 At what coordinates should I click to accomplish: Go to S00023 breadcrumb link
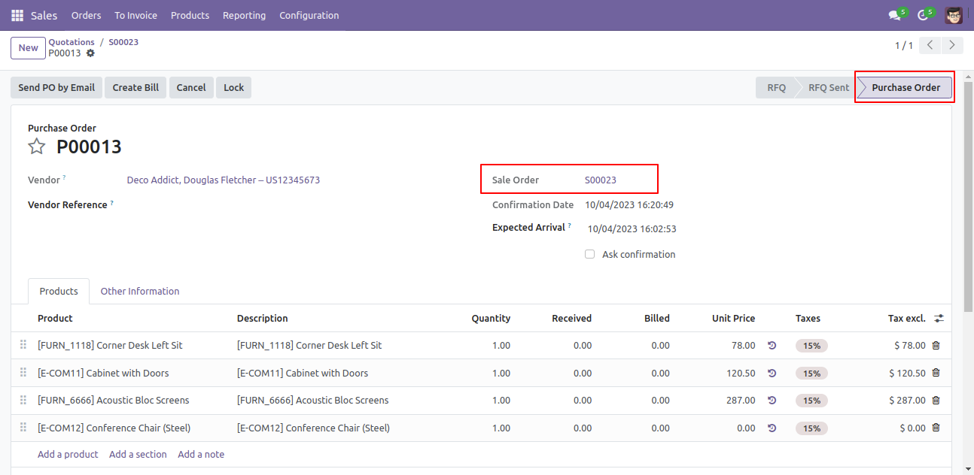click(x=123, y=42)
